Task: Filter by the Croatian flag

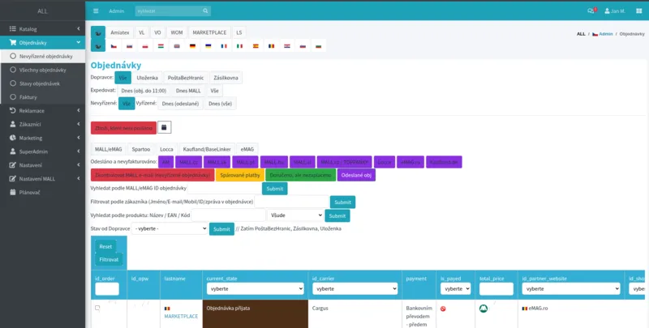Action: [287, 46]
